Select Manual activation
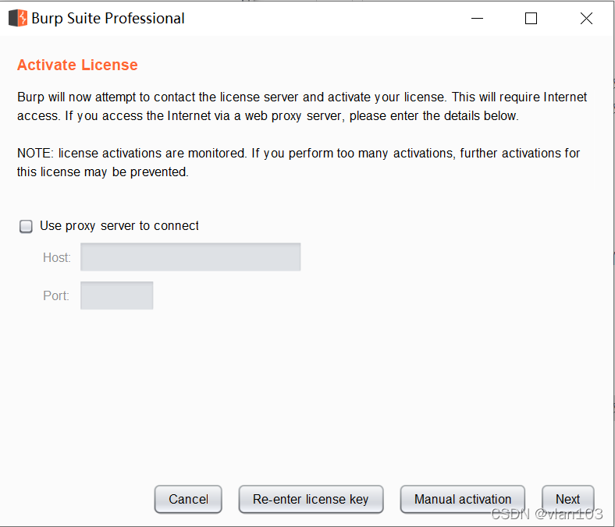This screenshot has width=615, height=527. pos(463,499)
